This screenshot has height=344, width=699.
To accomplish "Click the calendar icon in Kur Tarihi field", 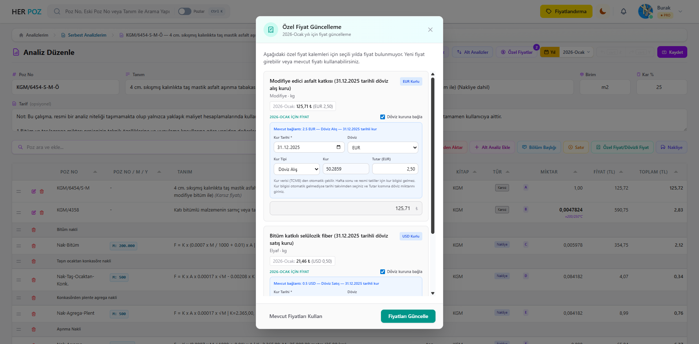I will click(339, 147).
